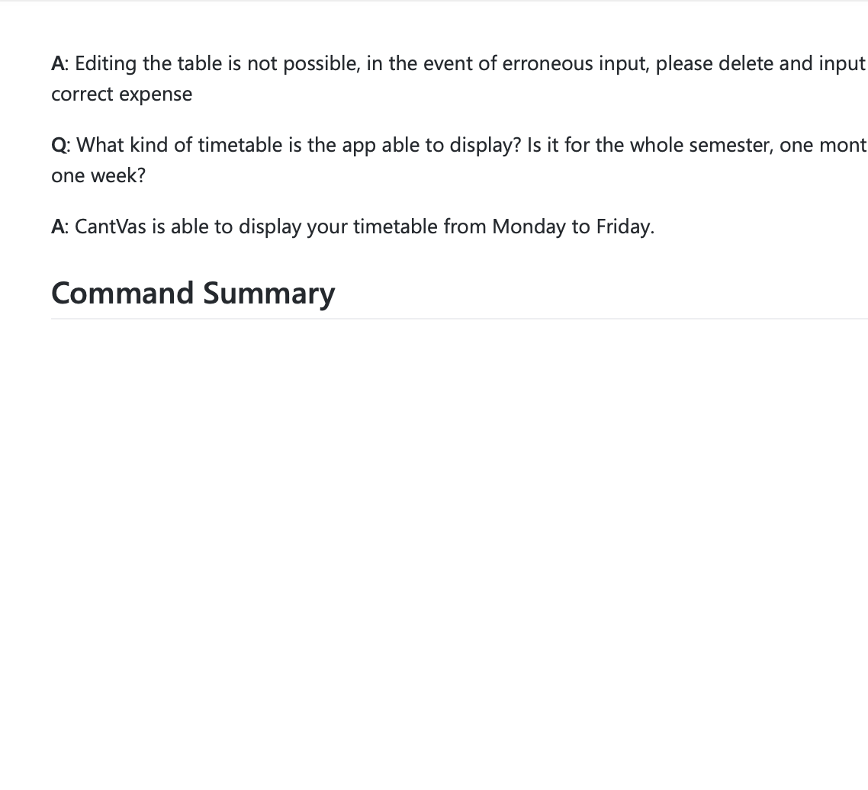This screenshot has height=790, width=868.
Task: Click the word "Summary" in the heading
Action: (x=269, y=294)
